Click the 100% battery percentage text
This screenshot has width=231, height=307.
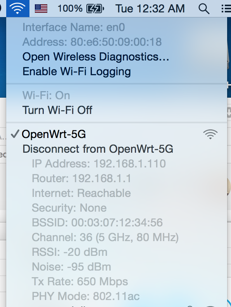click(x=70, y=9)
